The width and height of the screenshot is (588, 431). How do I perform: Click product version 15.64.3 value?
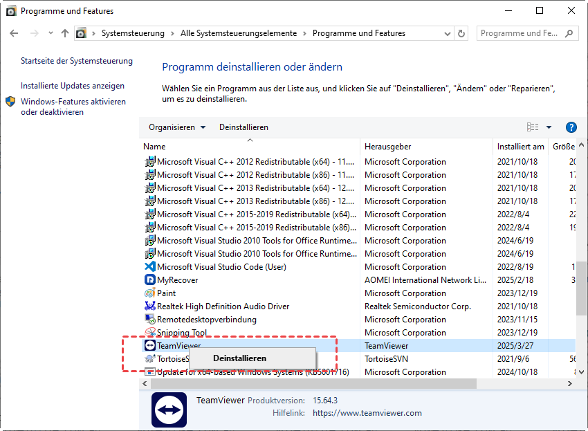point(325,401)
